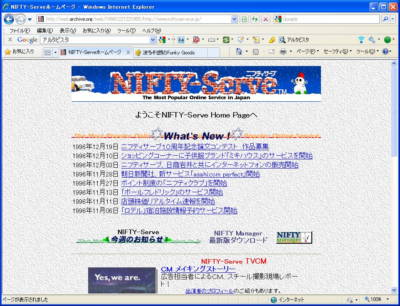Switch to NIFTY-Serveホームページ tab
The height and width of the screenshot is (306, 400).
pos(95,52)
